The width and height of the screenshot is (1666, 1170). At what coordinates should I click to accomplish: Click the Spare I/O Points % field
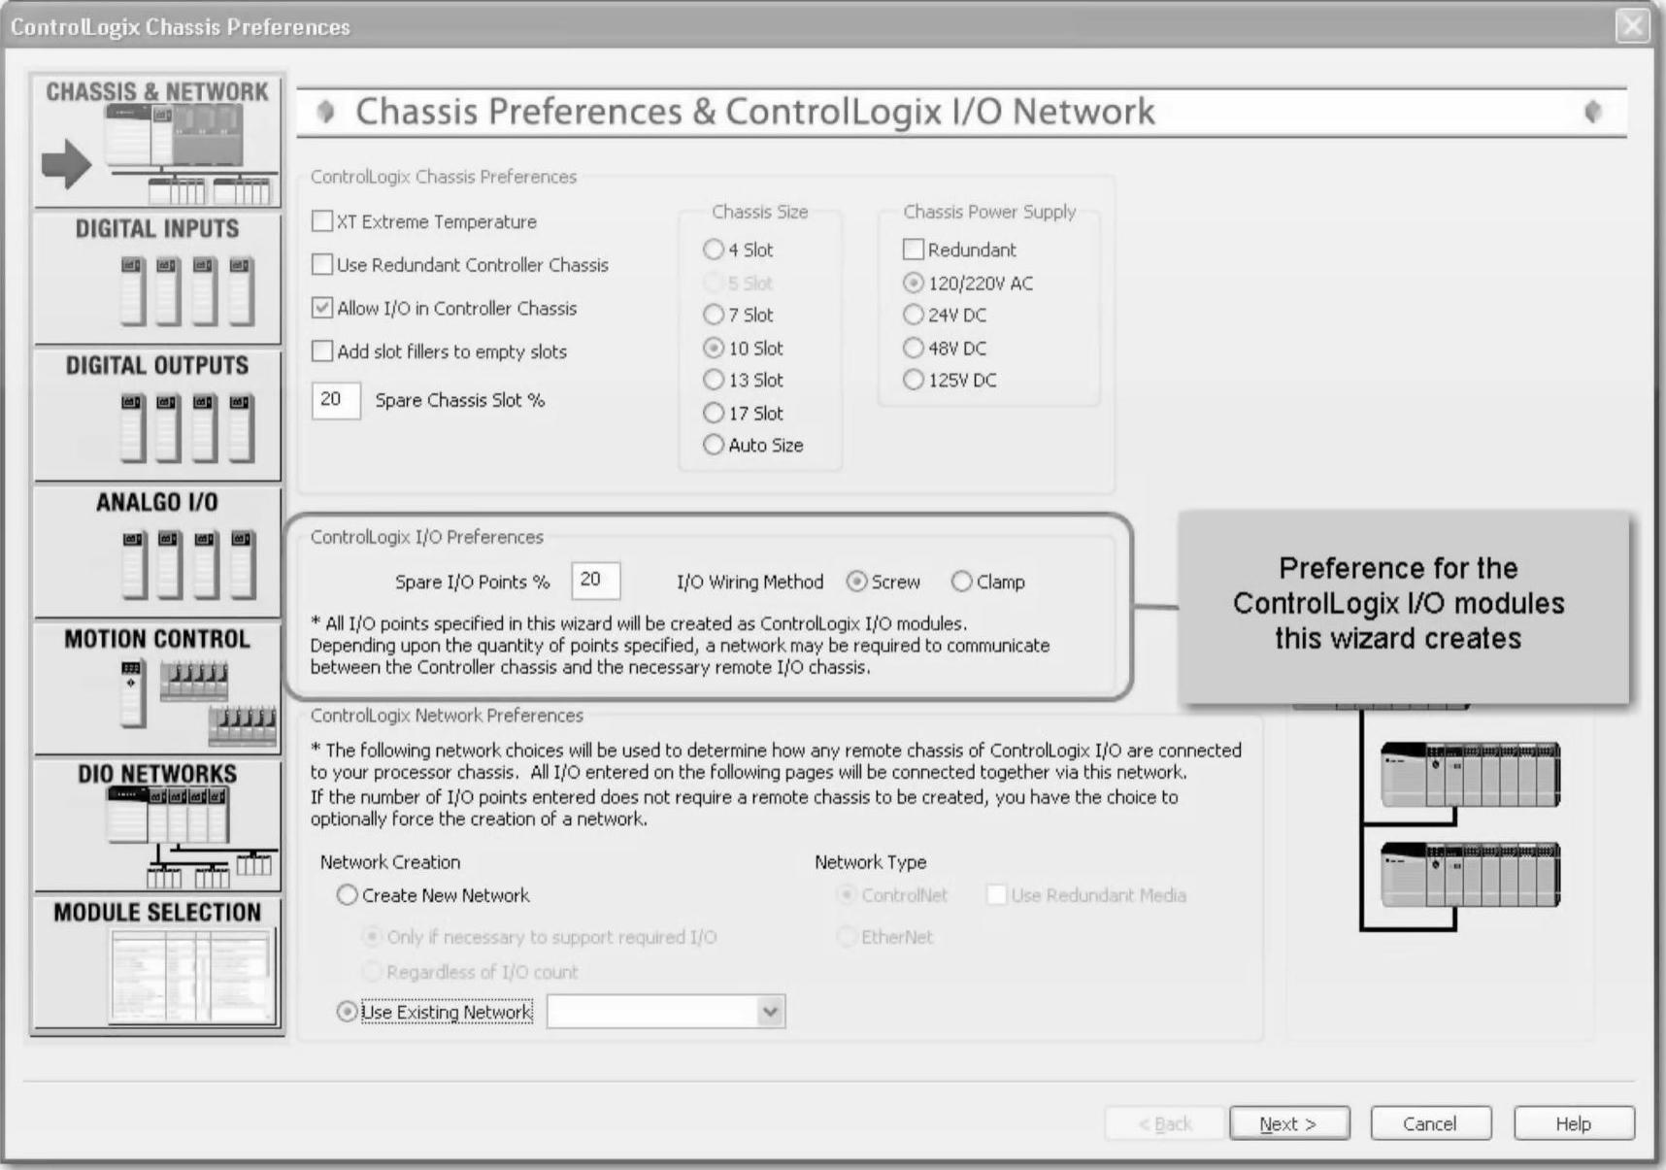595,581
